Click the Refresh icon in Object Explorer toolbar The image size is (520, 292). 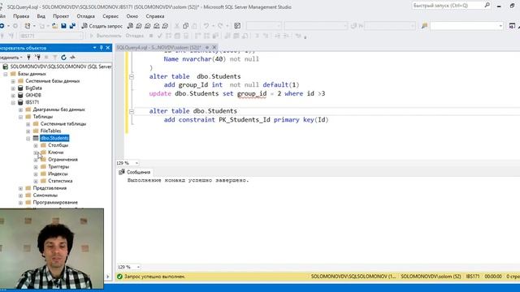[63, 58]
